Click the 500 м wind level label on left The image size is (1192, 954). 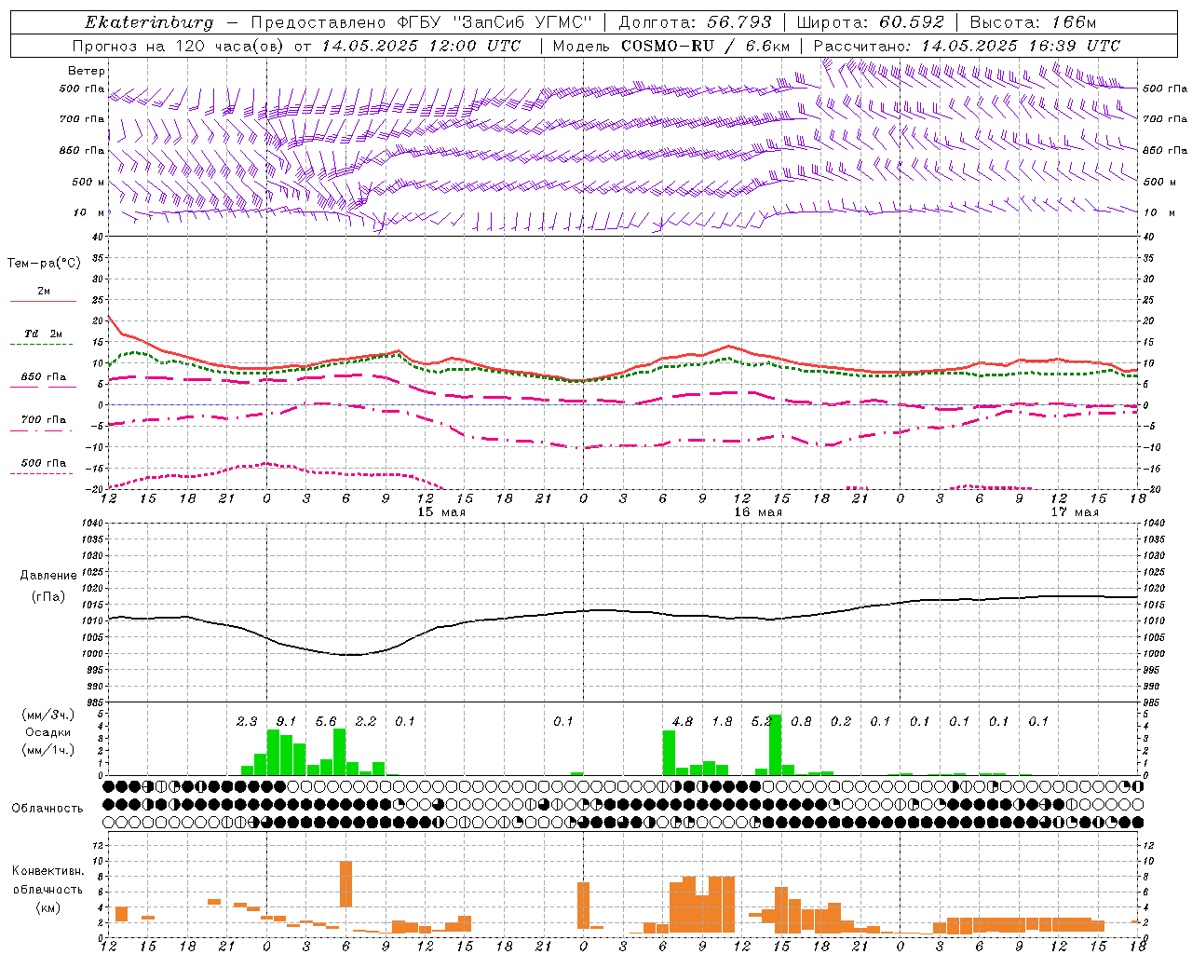[x=88, y=182]
